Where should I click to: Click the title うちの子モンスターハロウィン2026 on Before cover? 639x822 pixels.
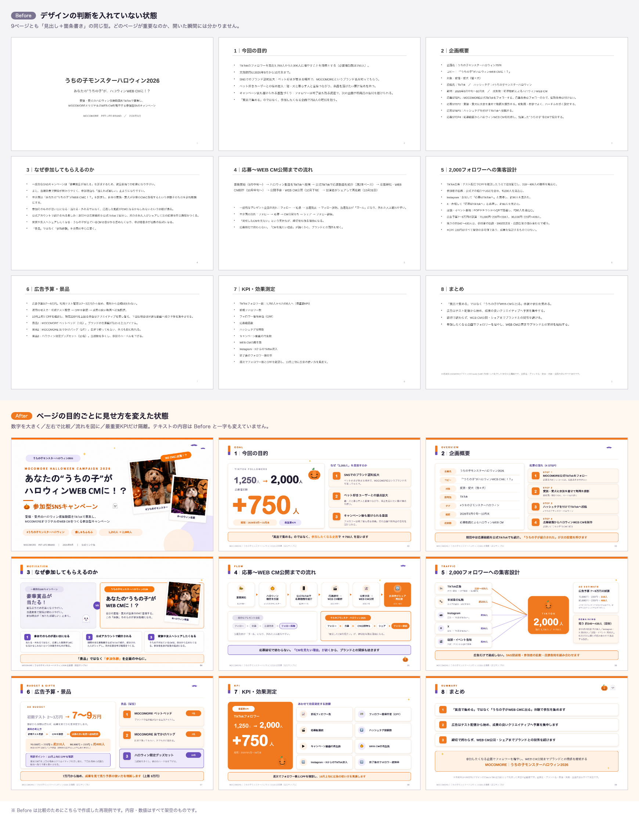(112, 80)
